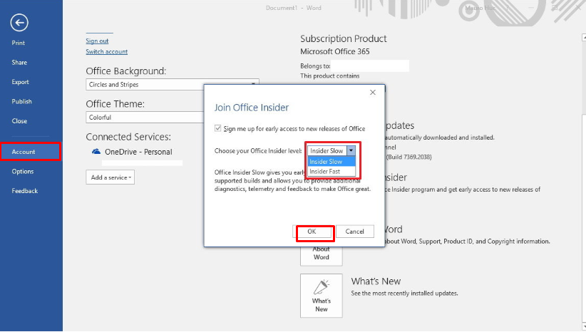Confirm the dialog with OK

point(312,232)
